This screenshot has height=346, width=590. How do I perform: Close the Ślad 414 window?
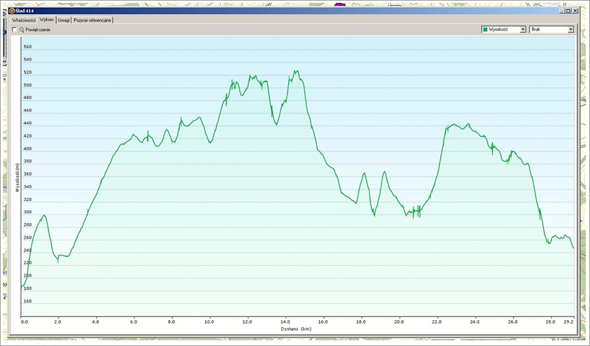point(575,11)
